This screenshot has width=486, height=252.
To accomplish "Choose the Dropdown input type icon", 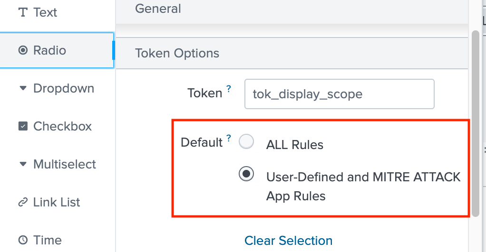I will coord(22,88).
